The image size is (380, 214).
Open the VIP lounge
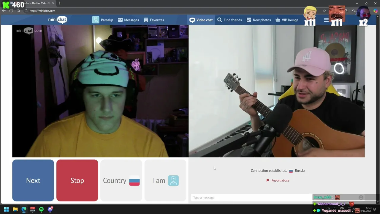pyautogui.click(x=287, y=20)
